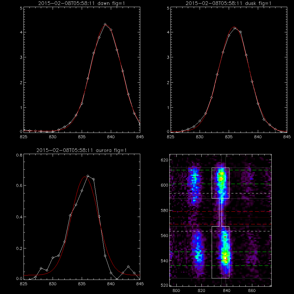Select y-axis label 600 on spectral image
The image size is (294, 294).
pyautogui.click(x=164, y=185)
